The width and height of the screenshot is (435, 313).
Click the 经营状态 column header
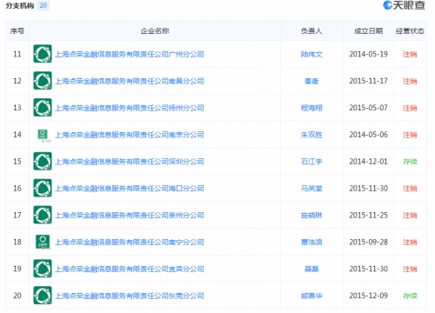[x=410, y=30]
